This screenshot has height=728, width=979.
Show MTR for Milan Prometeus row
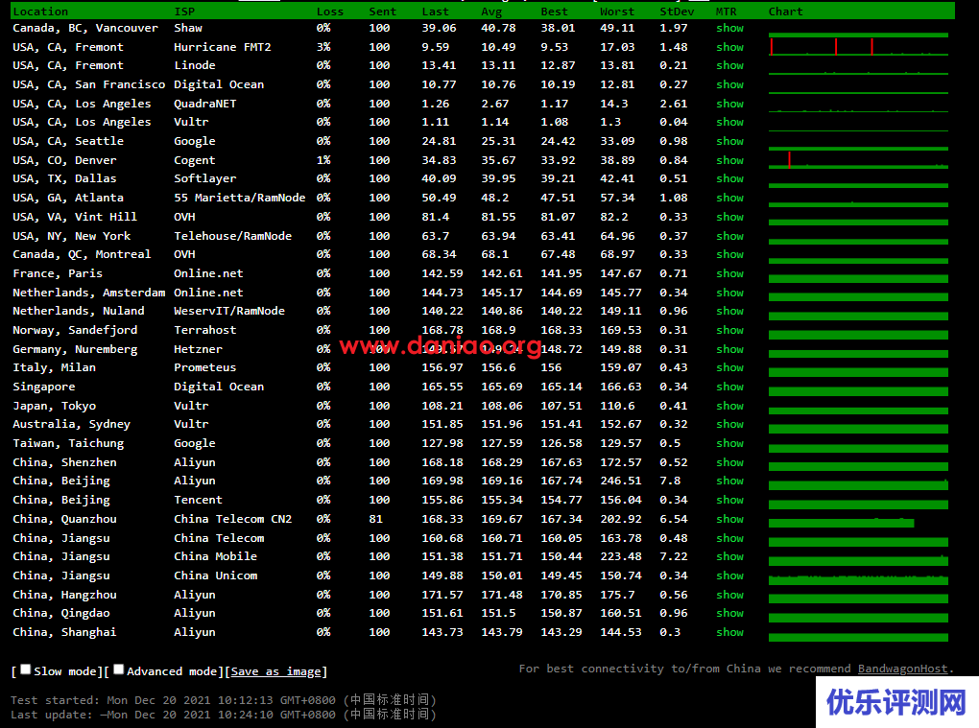(x=729, y=367)
